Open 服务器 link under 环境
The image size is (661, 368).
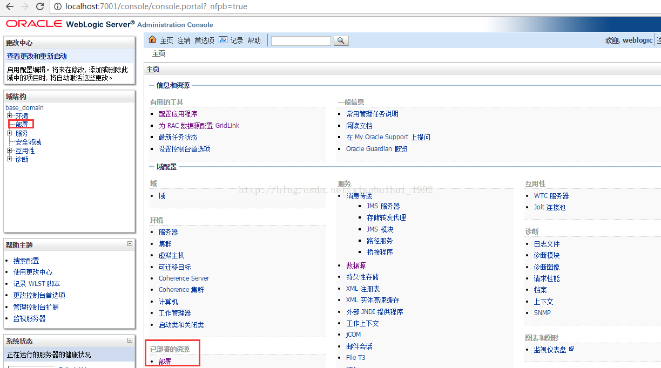[x=168, y=232]
